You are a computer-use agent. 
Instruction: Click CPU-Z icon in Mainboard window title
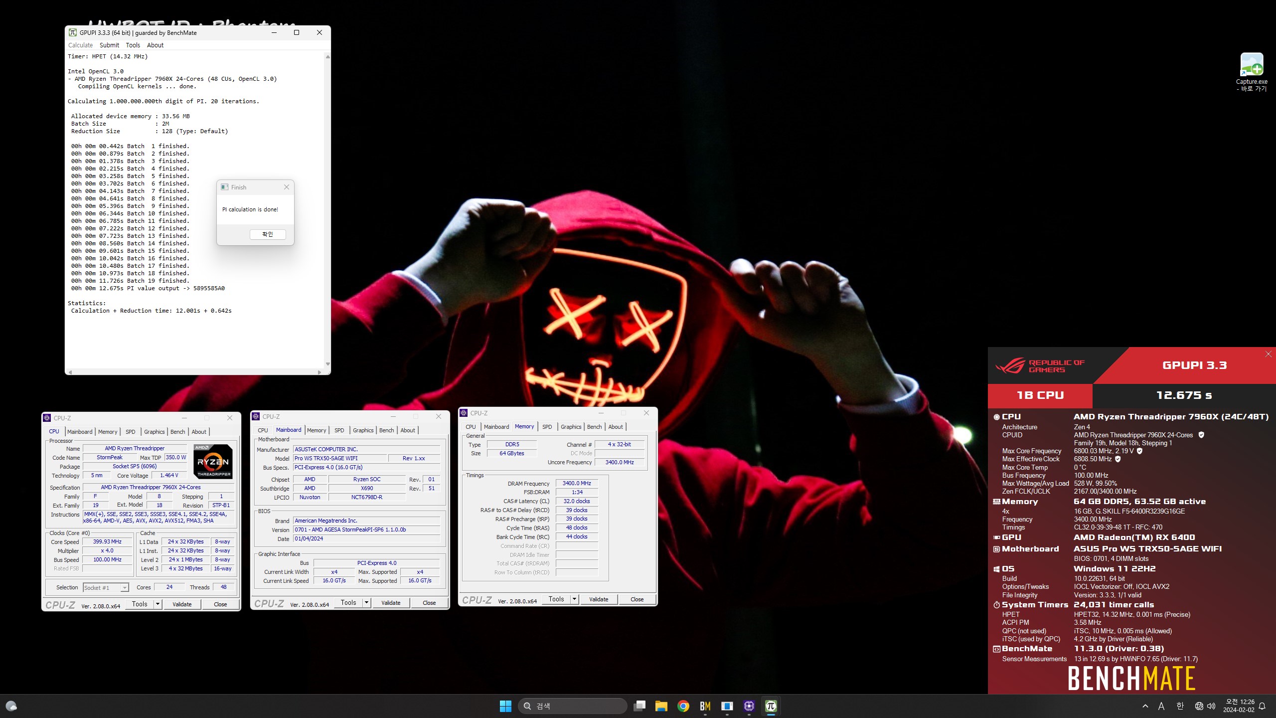click(256, 416)
